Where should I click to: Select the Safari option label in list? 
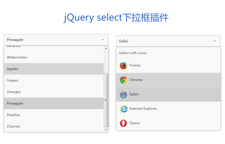tap(134, 94)
